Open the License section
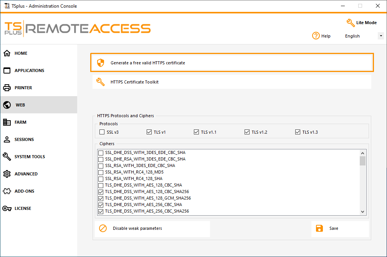 pos(21,208)
